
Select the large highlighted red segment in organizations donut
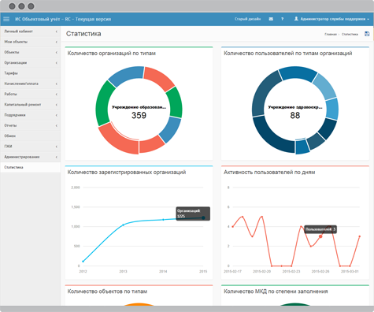[x=117, y=140]
